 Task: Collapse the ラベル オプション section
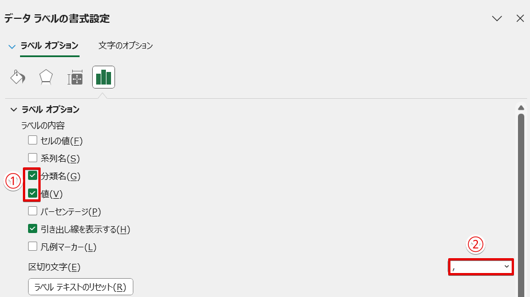click(x=13, y=109)
